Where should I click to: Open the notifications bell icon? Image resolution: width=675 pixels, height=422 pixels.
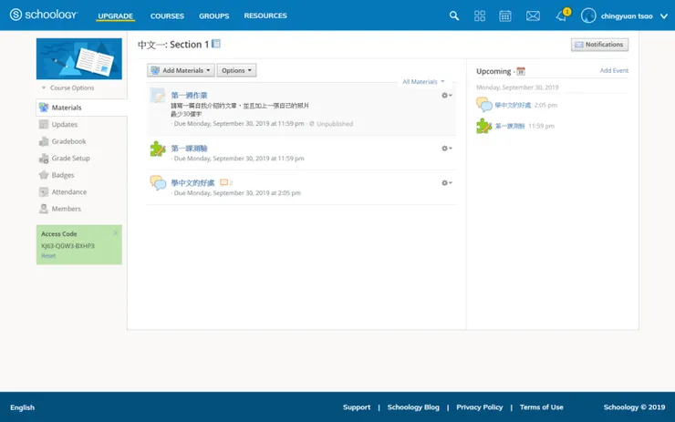pos(561,15)
